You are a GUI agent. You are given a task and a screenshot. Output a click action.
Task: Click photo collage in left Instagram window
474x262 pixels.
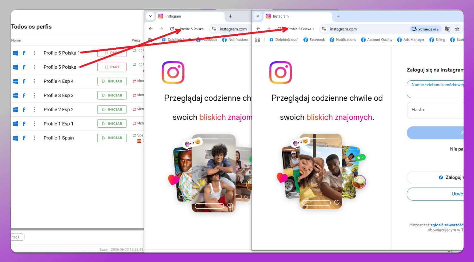pyautogui.click(x=210, y=173)
